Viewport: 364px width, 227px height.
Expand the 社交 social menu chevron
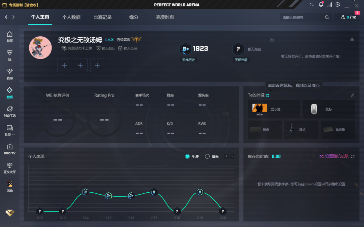[x=13, y=135]
